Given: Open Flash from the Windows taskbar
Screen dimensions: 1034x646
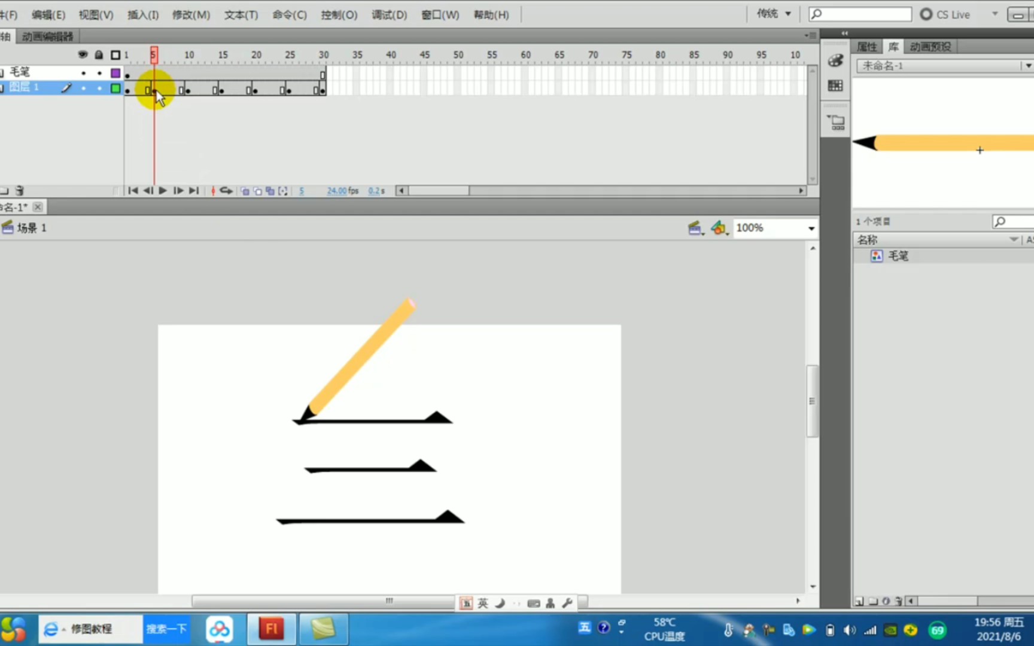Looking at the screenshot, I should pos(271,629).
